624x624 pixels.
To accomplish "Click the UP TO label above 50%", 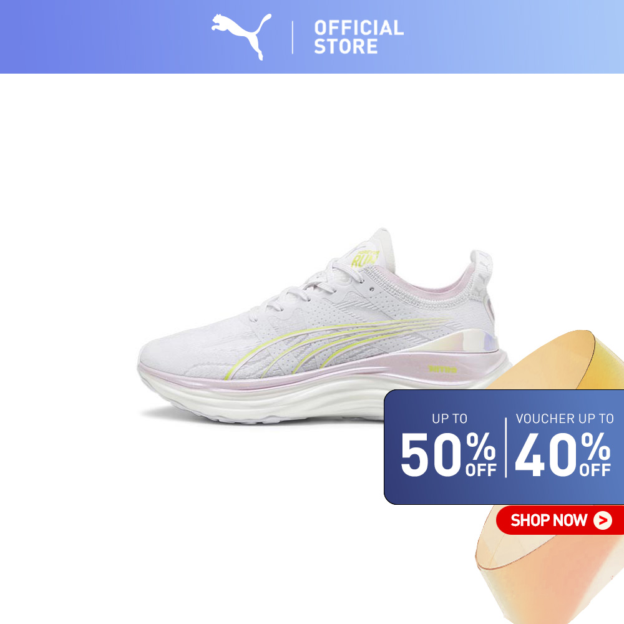I will 450,418.
